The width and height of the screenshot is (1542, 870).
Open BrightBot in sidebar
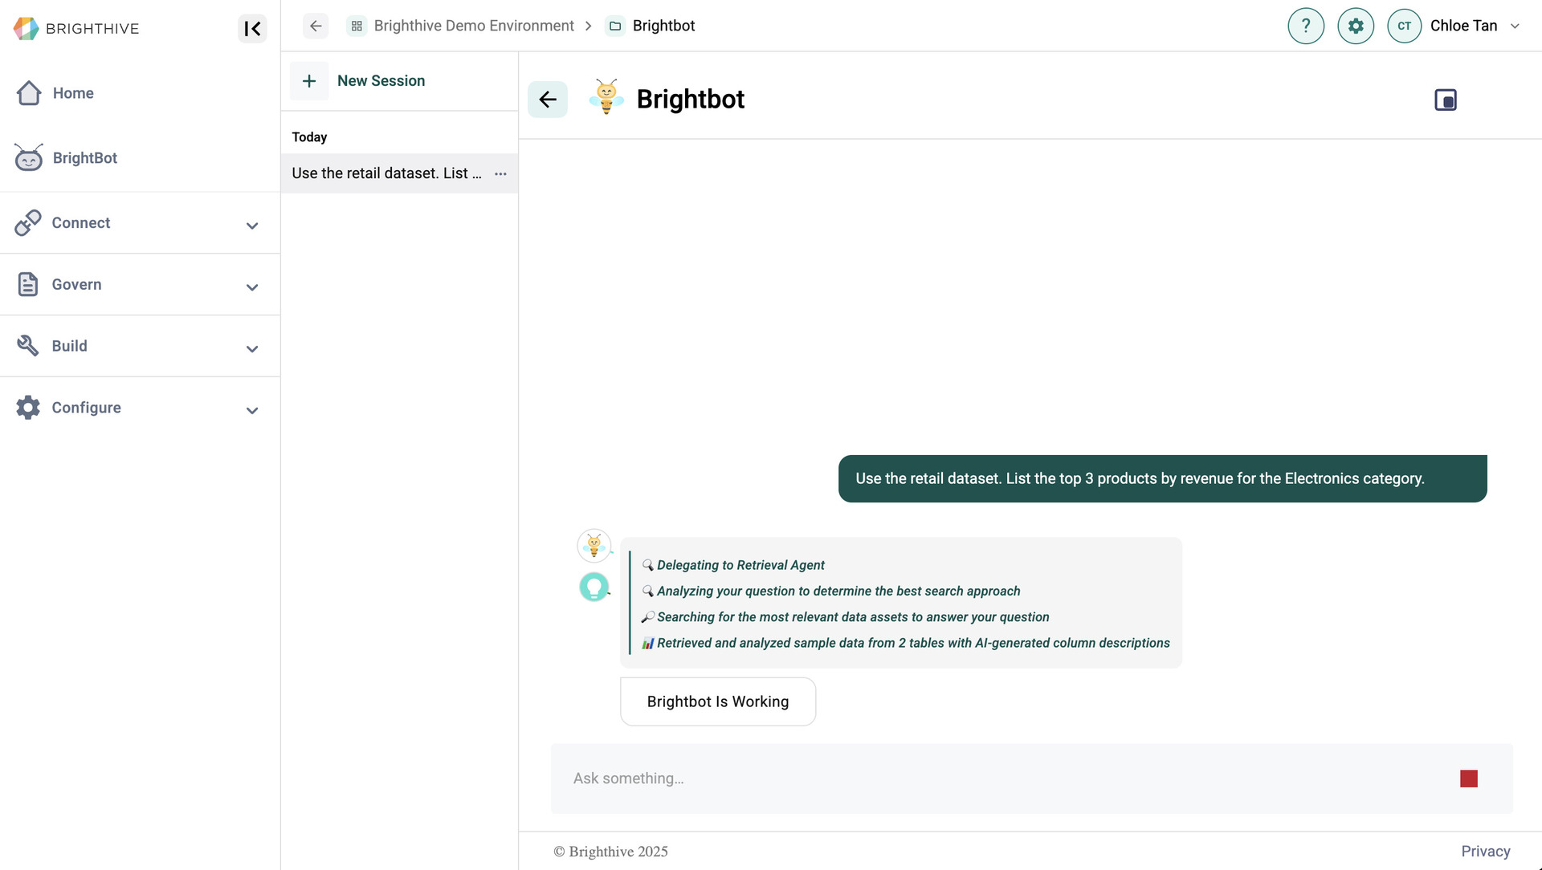84,158
